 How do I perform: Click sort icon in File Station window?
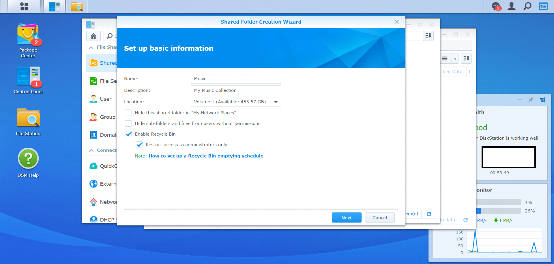click(466, 58)
